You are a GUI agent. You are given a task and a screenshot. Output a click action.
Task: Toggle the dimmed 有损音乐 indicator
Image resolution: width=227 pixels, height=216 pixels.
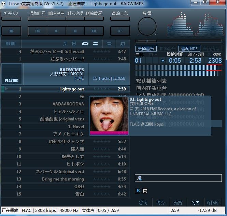point(168,49)
